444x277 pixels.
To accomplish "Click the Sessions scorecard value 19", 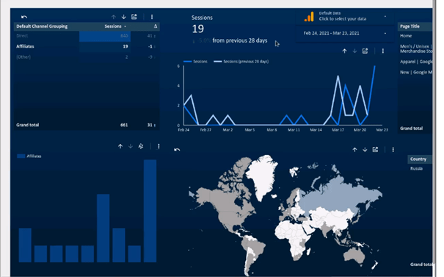I will click(198, 29).
